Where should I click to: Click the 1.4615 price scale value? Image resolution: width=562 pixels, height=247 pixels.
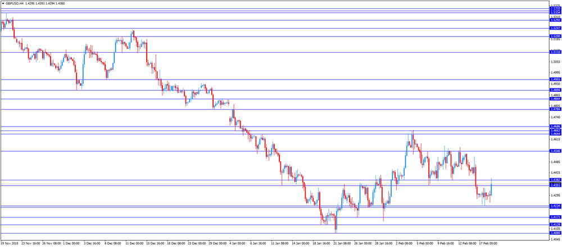555,139
